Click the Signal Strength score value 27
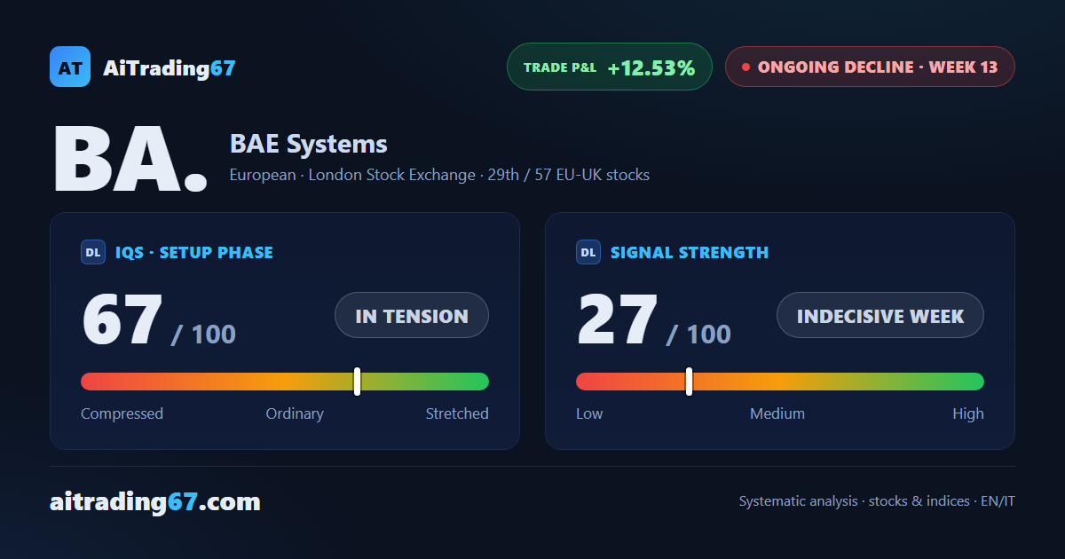This screenshot has width=1065, height=559. click(618, 319)
